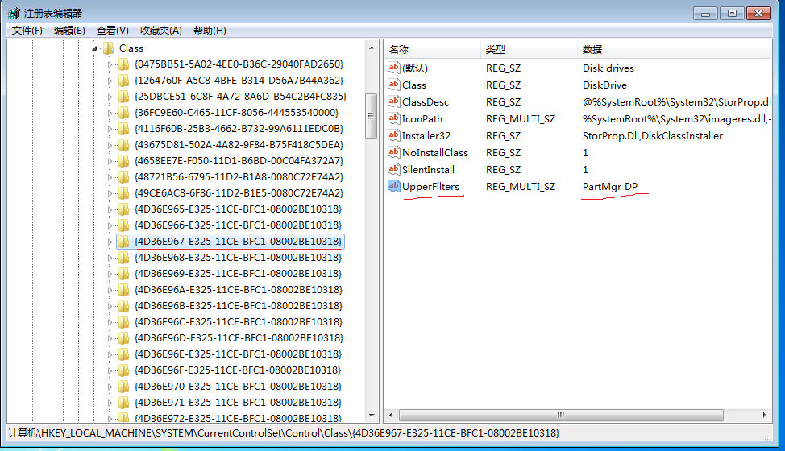This screenshot has height=451, width=785.
Task: Click the icon of UpperFilters value
Action: [x=394, y=186]
